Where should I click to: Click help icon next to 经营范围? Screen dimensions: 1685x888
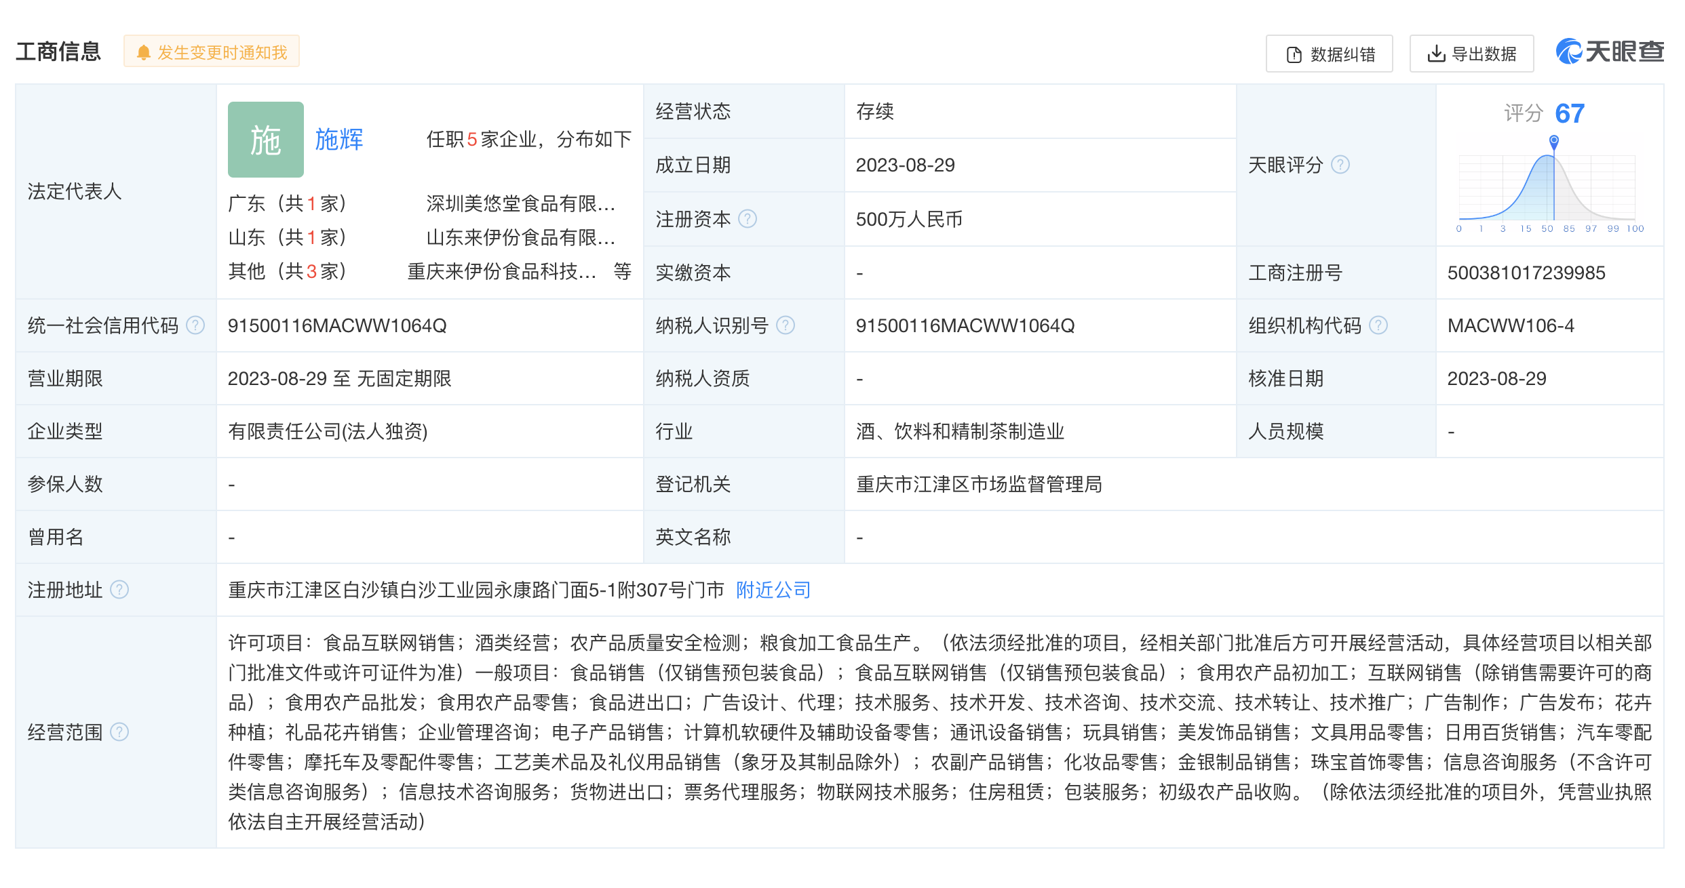tap(119, 732)
